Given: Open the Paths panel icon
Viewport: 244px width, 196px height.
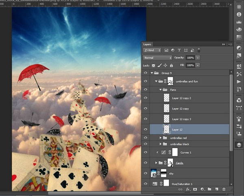Looking at the screenshot, I should click(239, 108).
